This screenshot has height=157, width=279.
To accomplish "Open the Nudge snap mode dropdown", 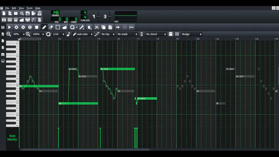I will (192, 34).
